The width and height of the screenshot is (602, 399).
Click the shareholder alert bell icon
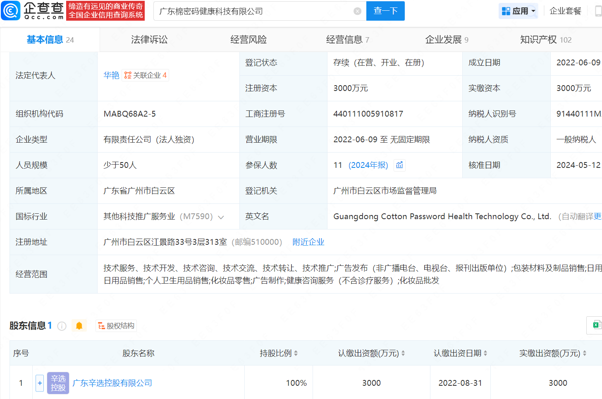(79, 326)
